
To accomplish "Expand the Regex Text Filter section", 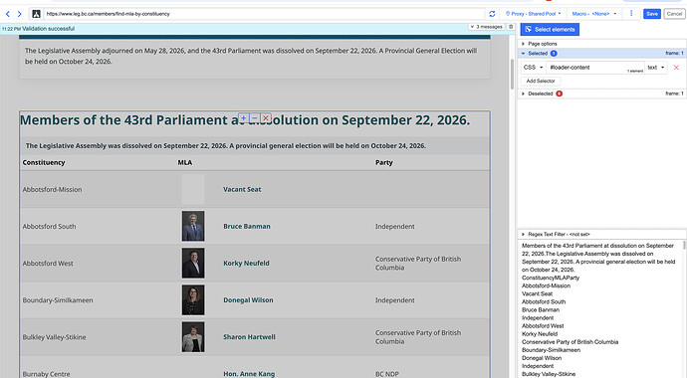I will tap(556, 235).
